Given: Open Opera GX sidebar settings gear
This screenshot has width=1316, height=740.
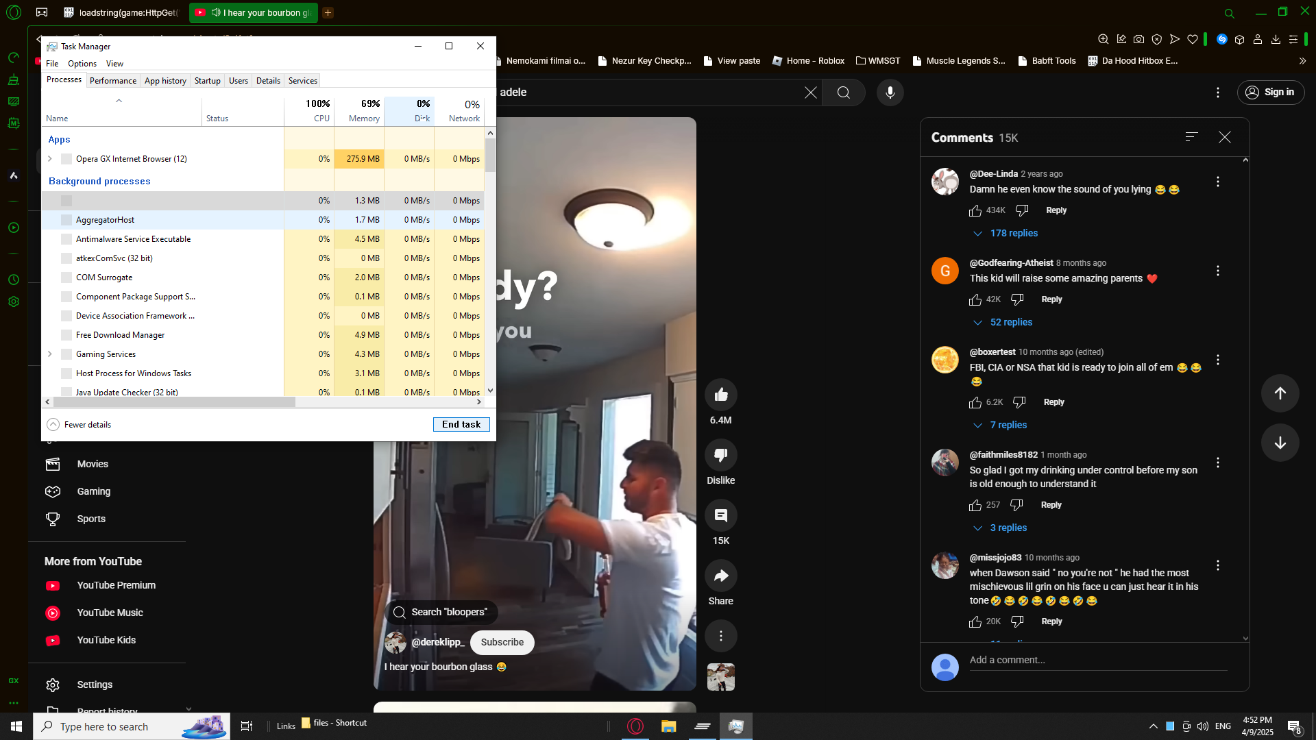Looking at the screenshot, I should (x=14, y=301).
